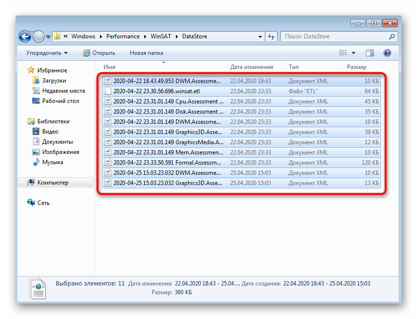Open the Музыка library
The height and width of the screenshot is (319, 417).
point(52,162)
